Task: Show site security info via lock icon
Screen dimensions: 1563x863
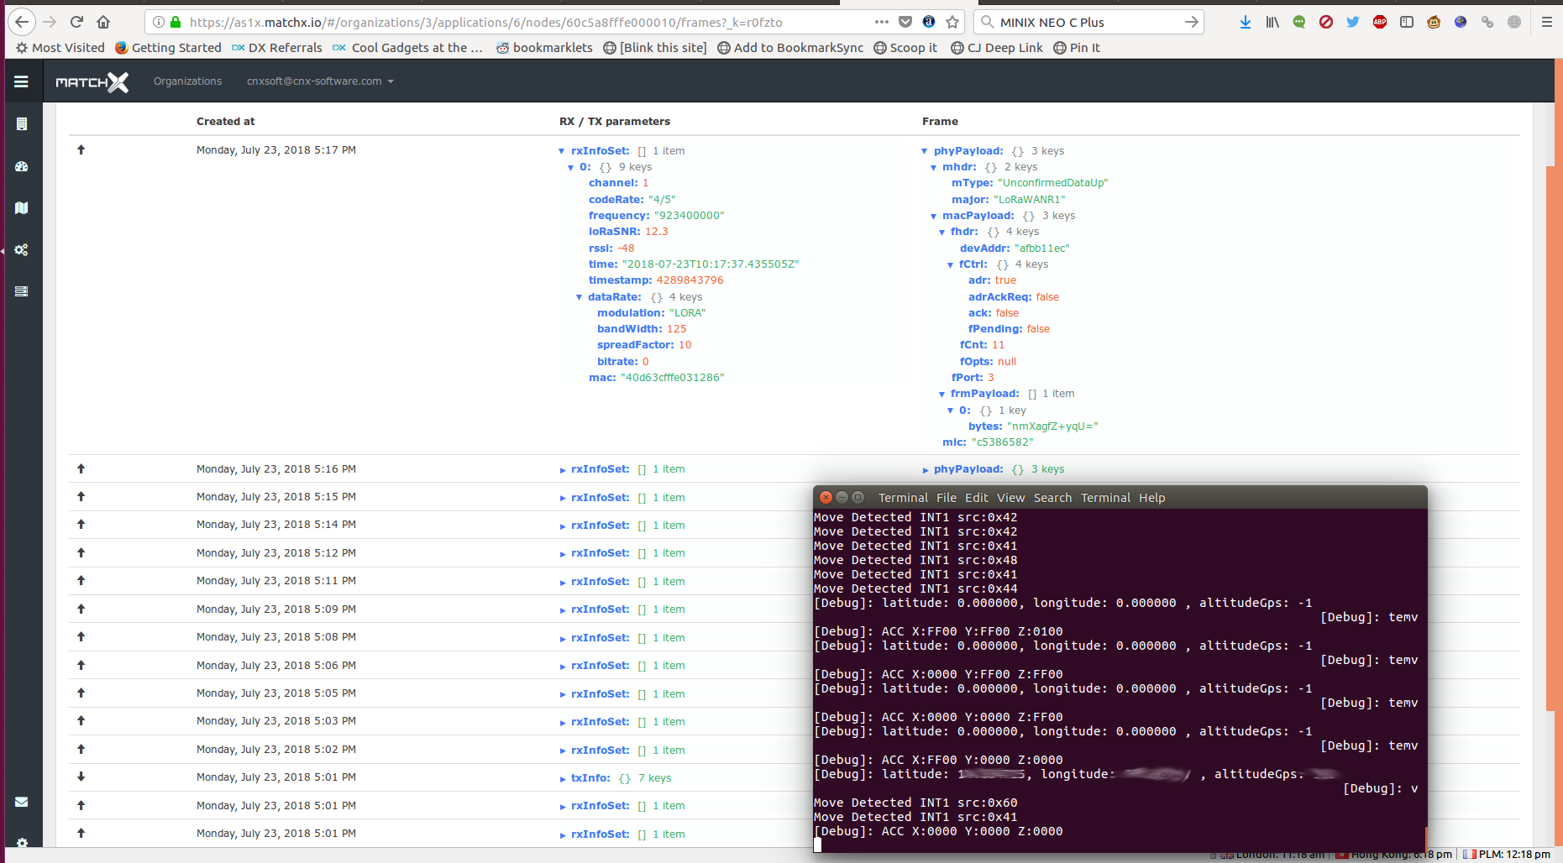Action: (176, 22)
